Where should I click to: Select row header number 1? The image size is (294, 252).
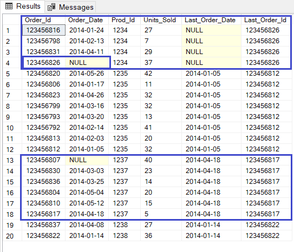(12, 30)
